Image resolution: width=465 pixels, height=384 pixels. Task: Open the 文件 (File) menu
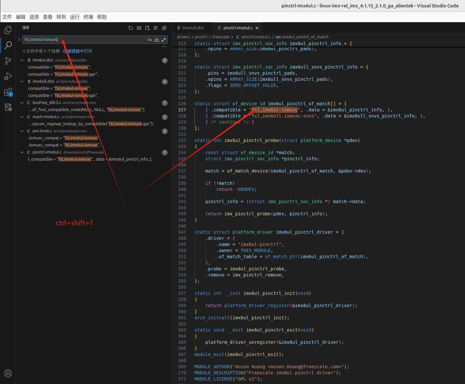point(7,17)
